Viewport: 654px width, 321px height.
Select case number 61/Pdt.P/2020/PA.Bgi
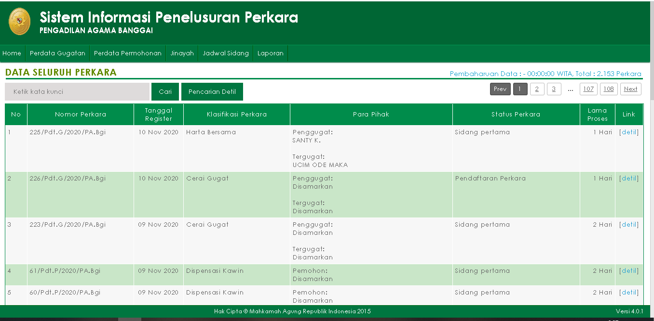coord(65,270)
